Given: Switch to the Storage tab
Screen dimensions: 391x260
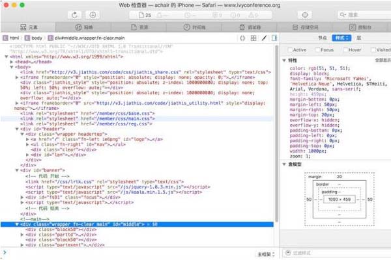Looking at the screenshot, I should [305, 27].
